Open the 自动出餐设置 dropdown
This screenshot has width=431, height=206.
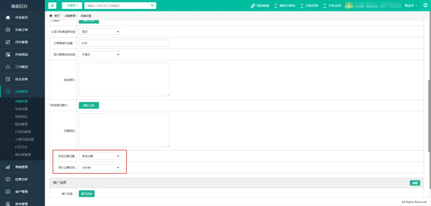pyautogui.click(x=99, y=156)
